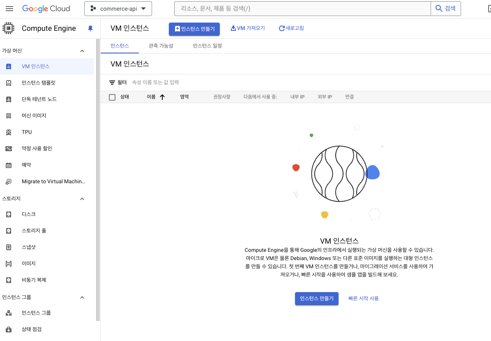Click 새로고침 refresh button

(x=291, y=28)
